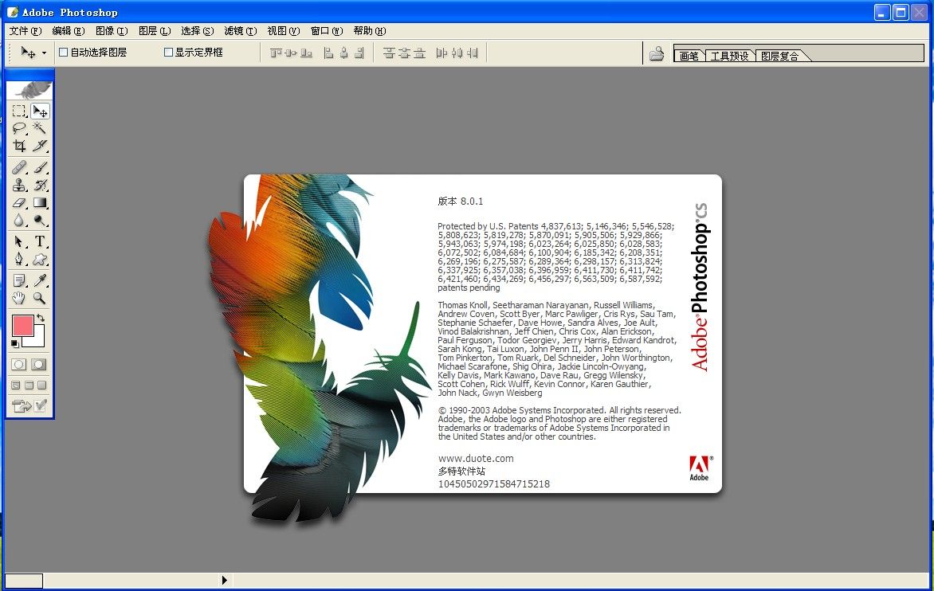Select the Notes tool
This screenshot has height=591, width=934.
pyautogui.click(x=19, y=280)
